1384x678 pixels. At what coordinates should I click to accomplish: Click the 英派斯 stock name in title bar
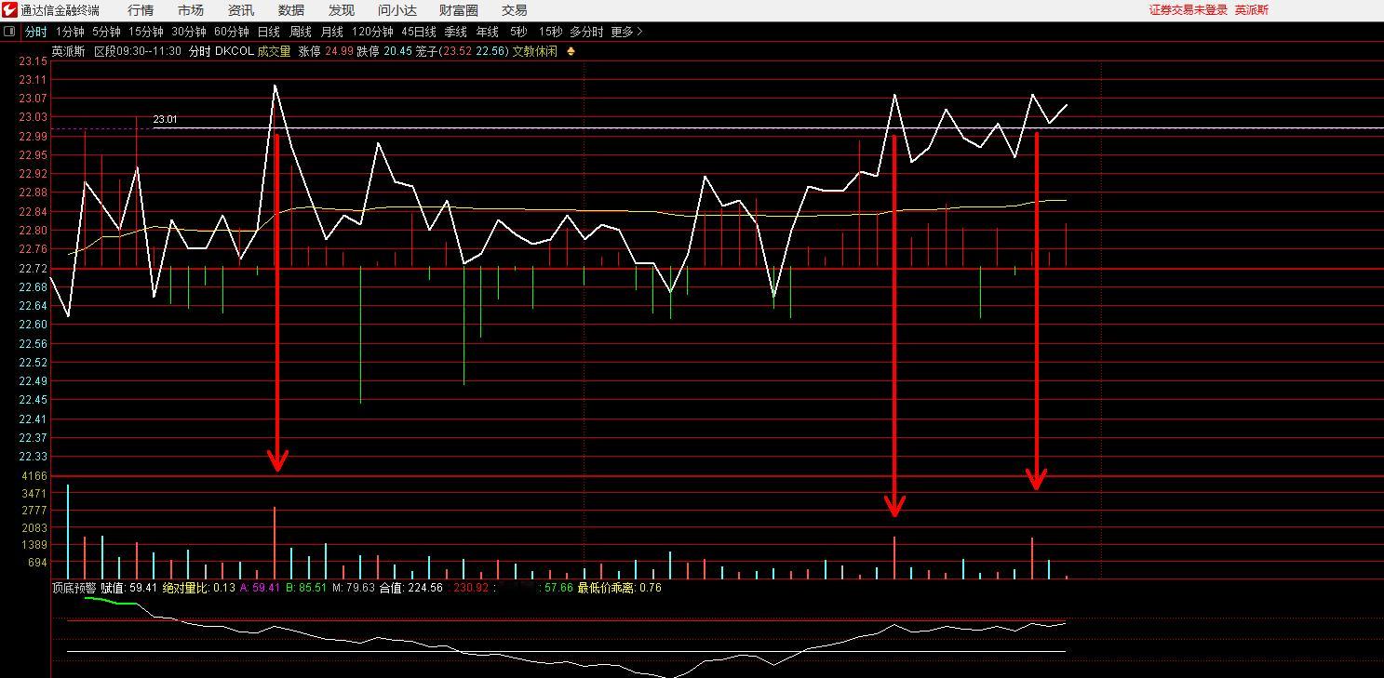point(1252,10)
